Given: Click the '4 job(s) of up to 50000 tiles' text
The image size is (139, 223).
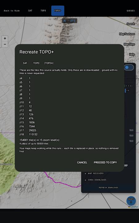Looking at the screenshot, I should coord(34,144).
